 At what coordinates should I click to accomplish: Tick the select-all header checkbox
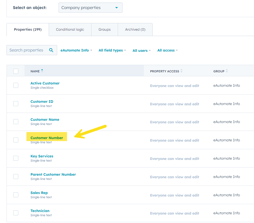[16, 71]
